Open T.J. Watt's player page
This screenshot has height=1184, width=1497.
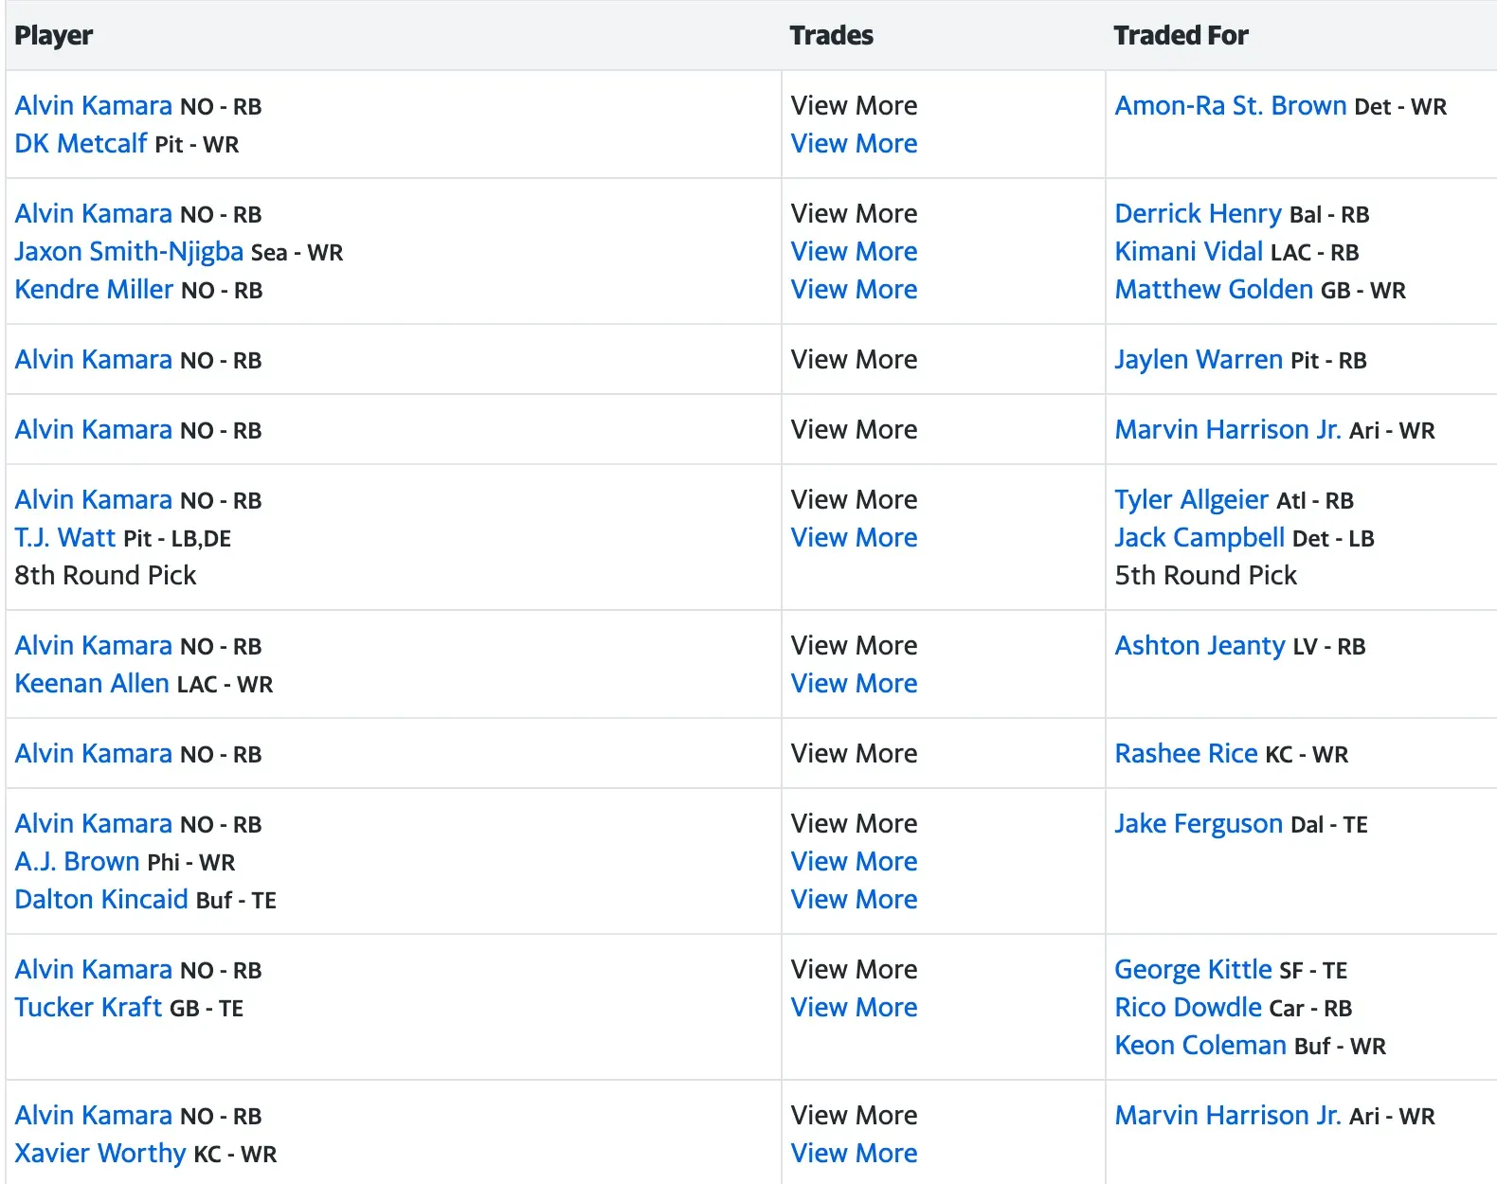[x=64, y=537]
